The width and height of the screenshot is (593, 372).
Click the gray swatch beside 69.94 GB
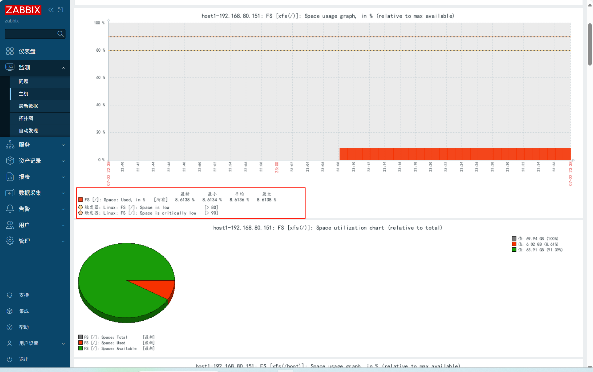pyautogui.click(x=514, y=238)
